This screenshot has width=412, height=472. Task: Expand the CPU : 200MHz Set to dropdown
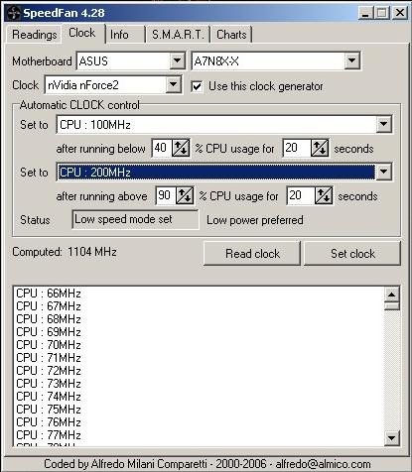[x=383, y=172]
